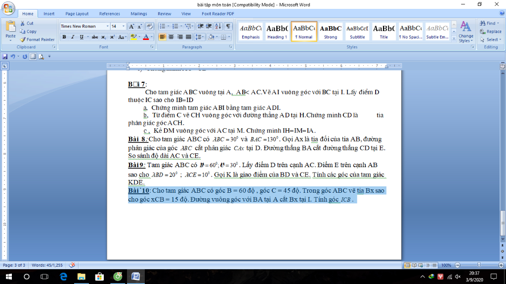Click the Office button logo
Viewport: 506px width, 284px height.
point(8,8)
